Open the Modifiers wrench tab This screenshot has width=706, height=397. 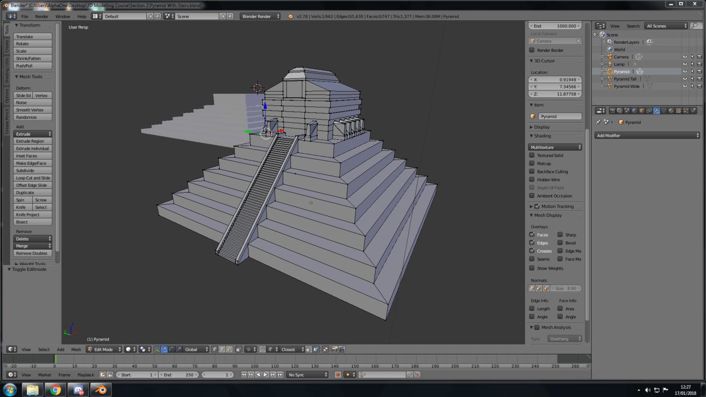(656, 111)
